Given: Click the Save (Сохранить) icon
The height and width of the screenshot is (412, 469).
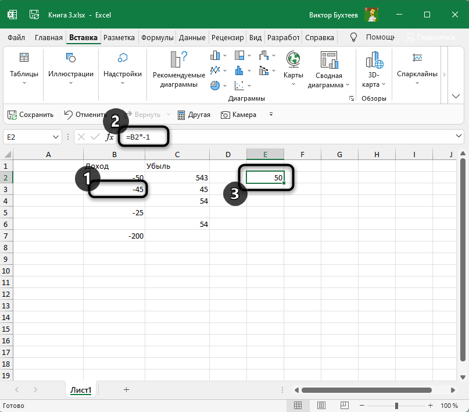Looking at the screenshot, I should (12, 115).
